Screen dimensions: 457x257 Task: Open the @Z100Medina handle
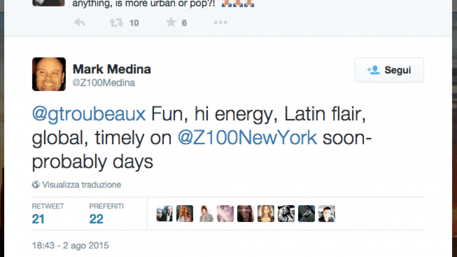(x=104, y=83)
